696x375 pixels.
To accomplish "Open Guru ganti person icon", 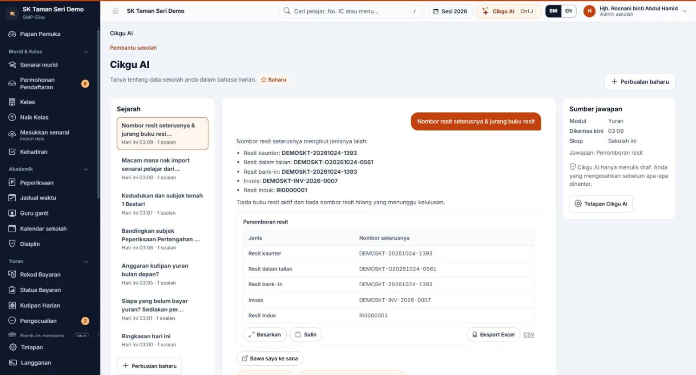I will (13, 213).
